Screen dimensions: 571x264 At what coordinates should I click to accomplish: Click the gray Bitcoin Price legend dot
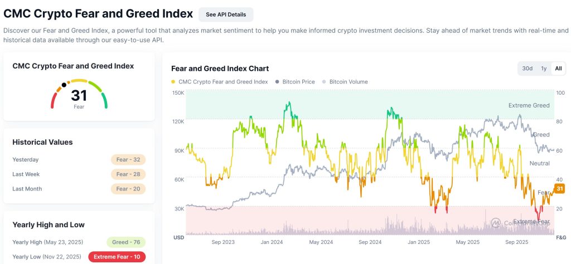point(277,82)
